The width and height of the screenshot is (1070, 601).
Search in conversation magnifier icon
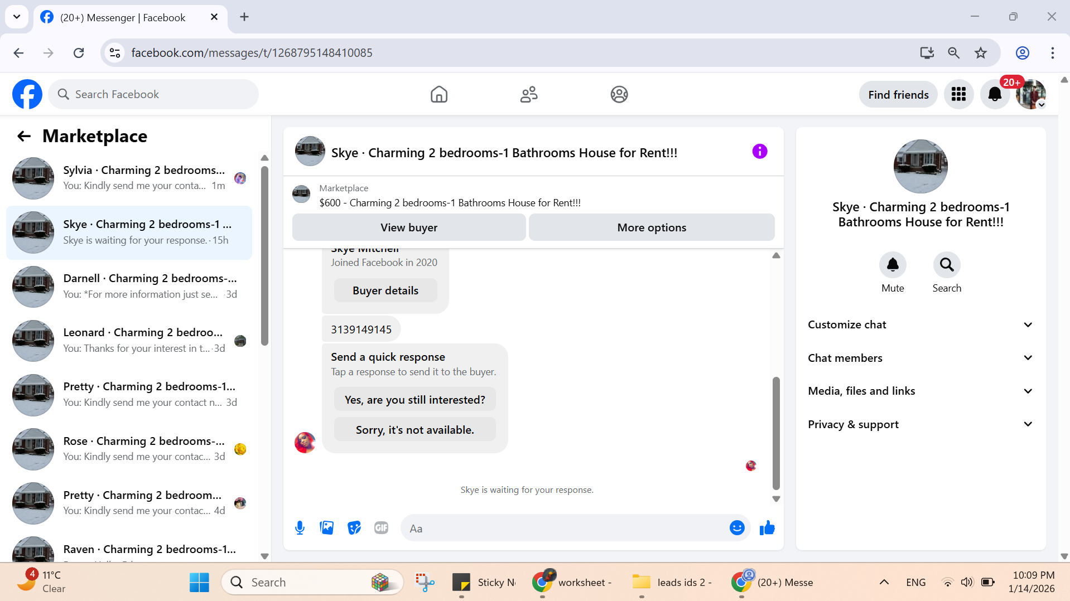[x=947, y=265]
